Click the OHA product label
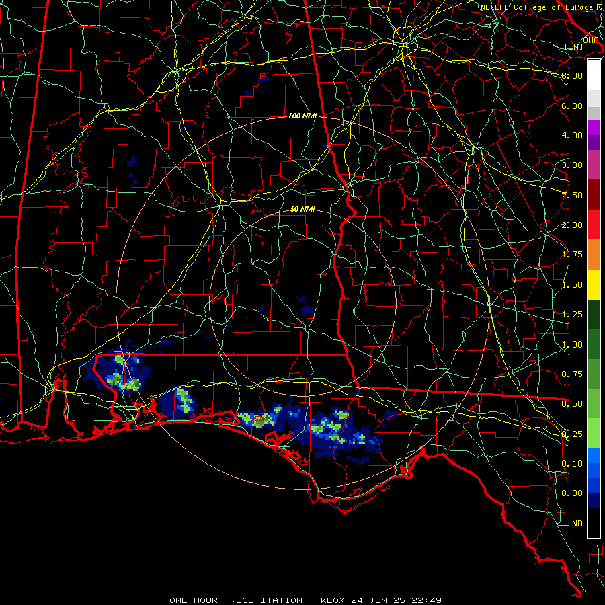This screenshot has height=605, width=605. (591, 40)
